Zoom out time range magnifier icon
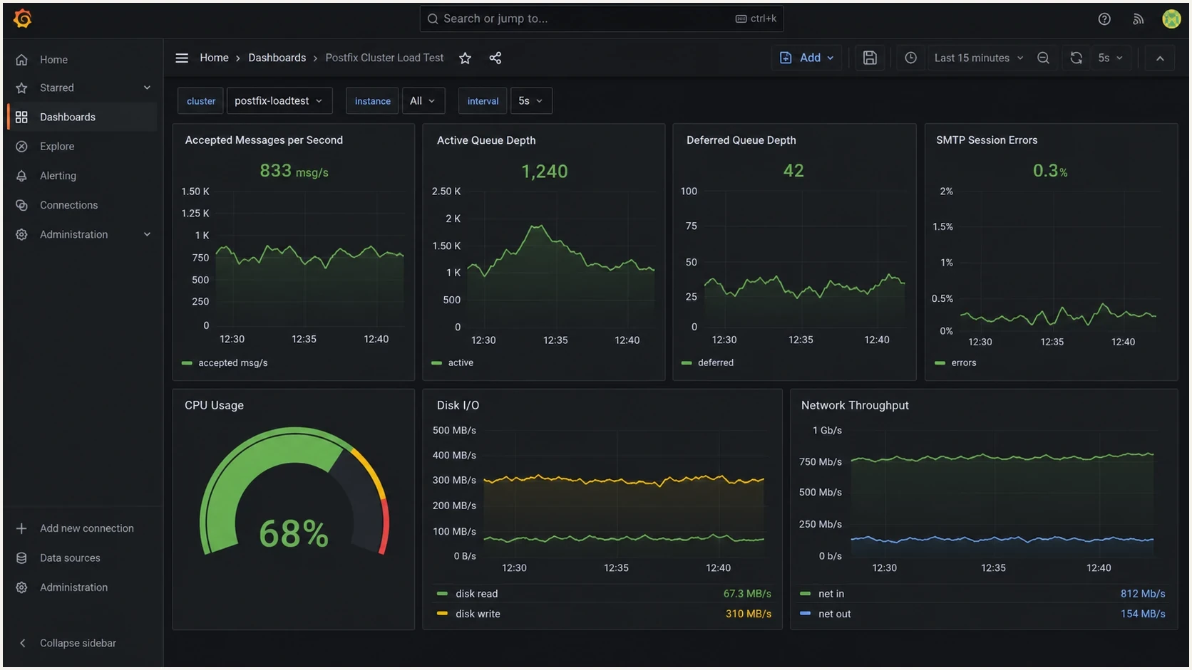The image size is (1192, 670). (x=1043, y=58)
